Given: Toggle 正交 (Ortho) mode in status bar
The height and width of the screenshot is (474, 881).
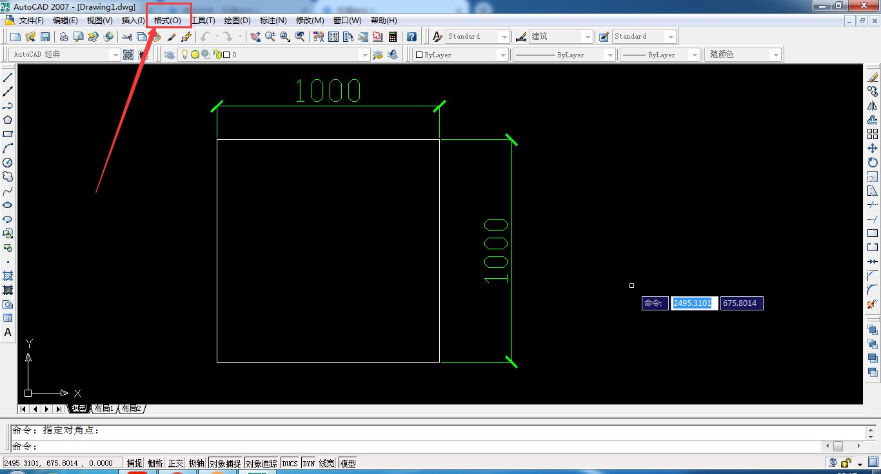Looking at the screenshot, I should (175, 463).
